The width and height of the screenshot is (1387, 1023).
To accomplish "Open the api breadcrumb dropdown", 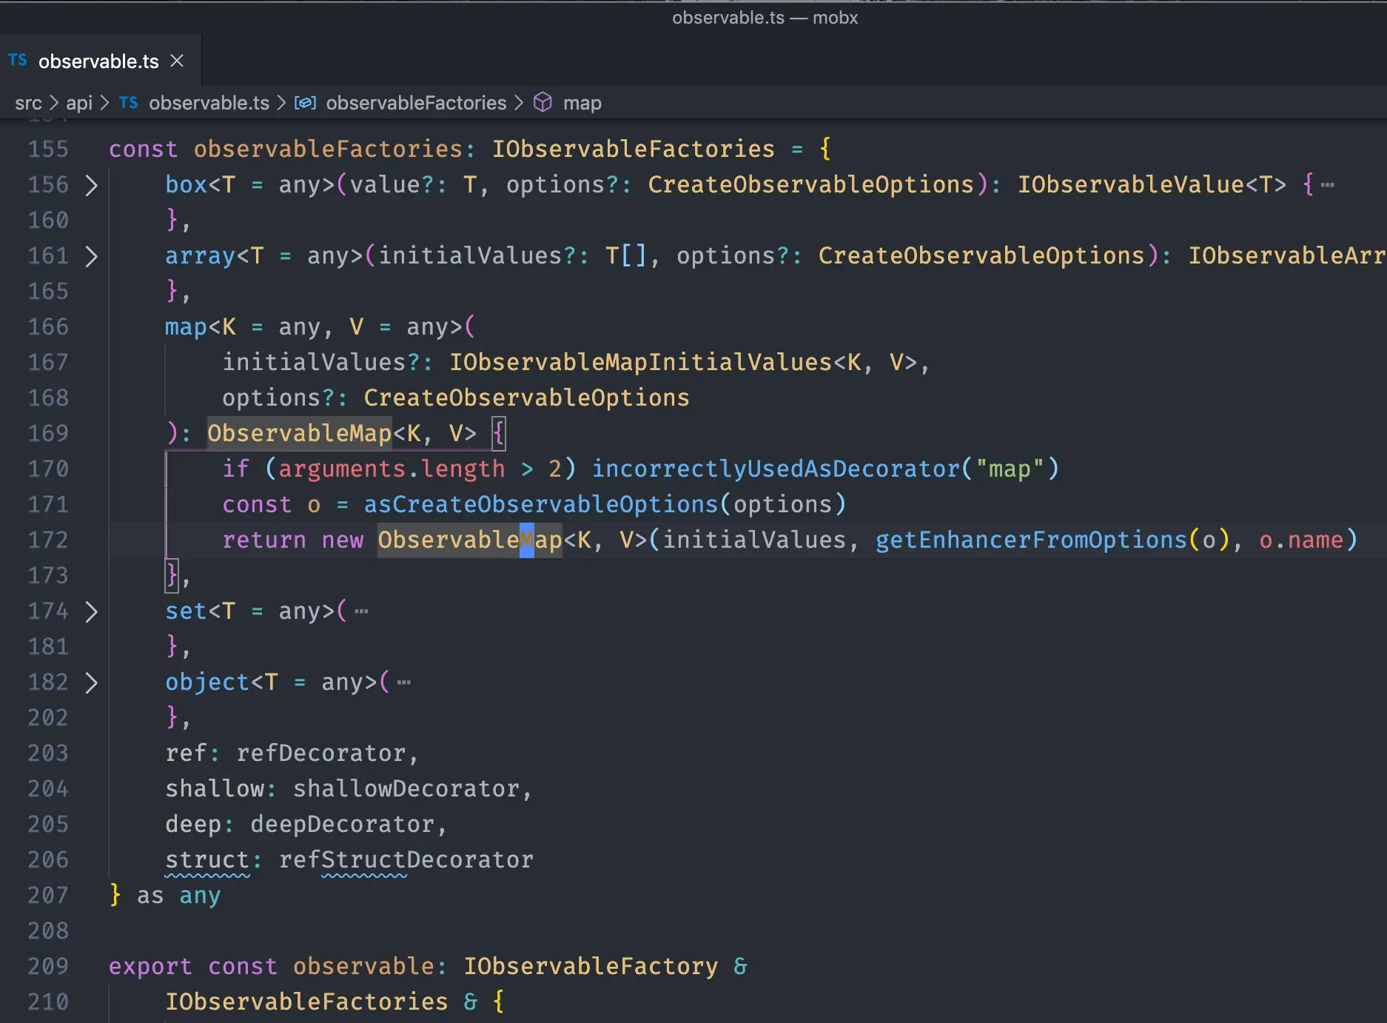I will click(80, 103).
